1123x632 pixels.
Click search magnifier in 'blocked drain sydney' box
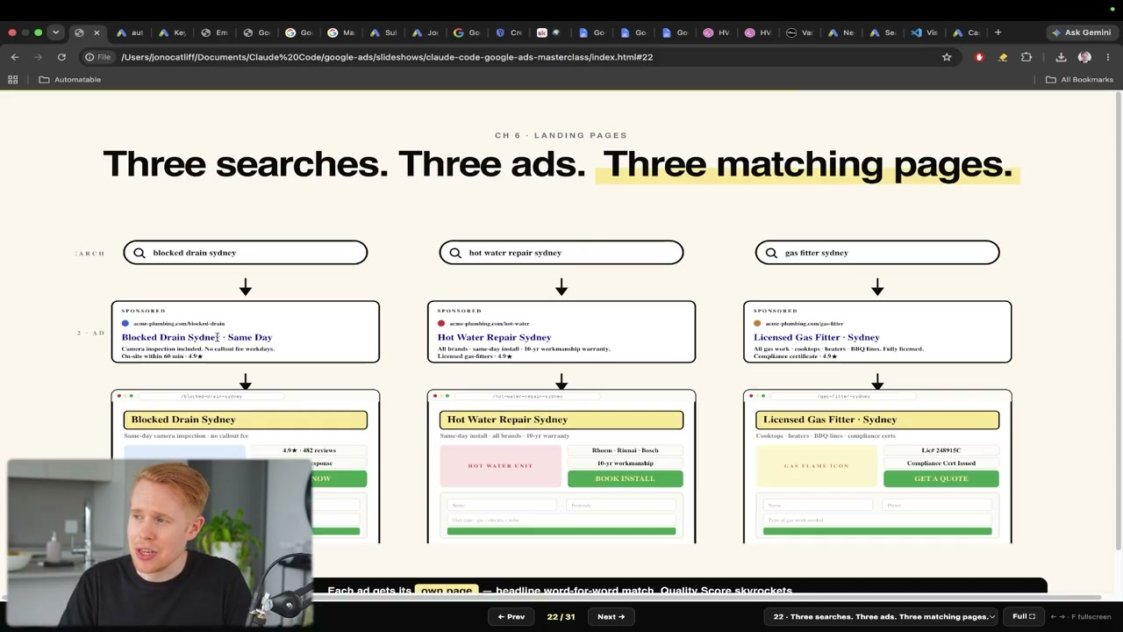point(139,253)
